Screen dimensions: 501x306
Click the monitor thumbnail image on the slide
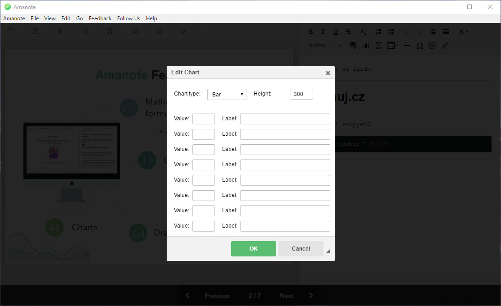(x=72, y=162)
